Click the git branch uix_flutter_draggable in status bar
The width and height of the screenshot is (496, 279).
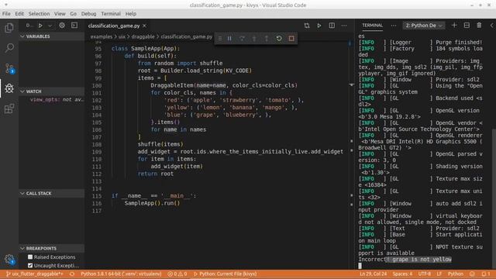pos(34,274)
